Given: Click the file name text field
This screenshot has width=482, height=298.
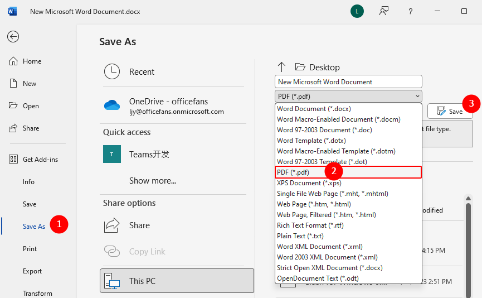Looking at the screenshot, I should 348,81.
